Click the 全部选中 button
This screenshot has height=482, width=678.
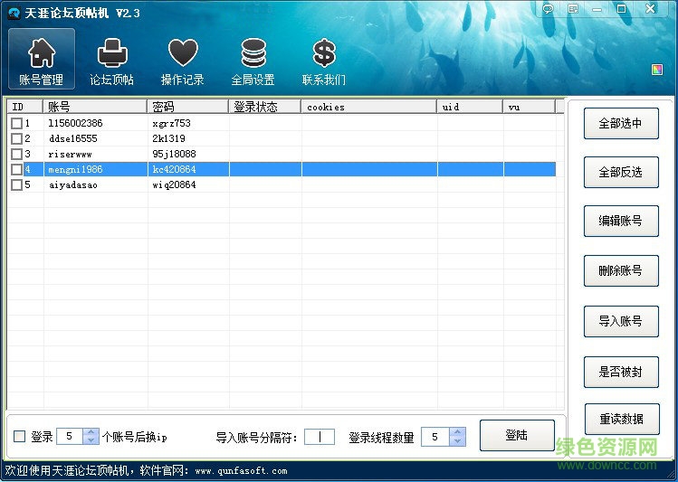(x=621, y=124)
